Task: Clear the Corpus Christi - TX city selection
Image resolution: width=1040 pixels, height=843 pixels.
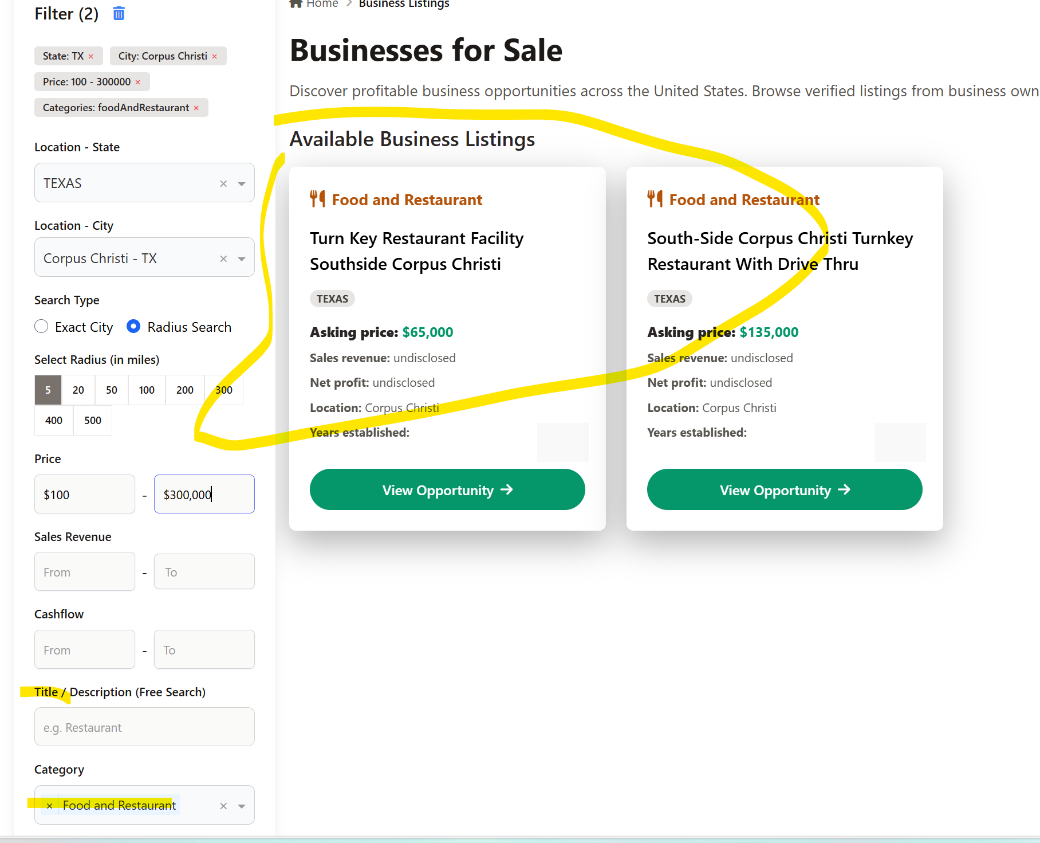Action: tap(223, 258)
